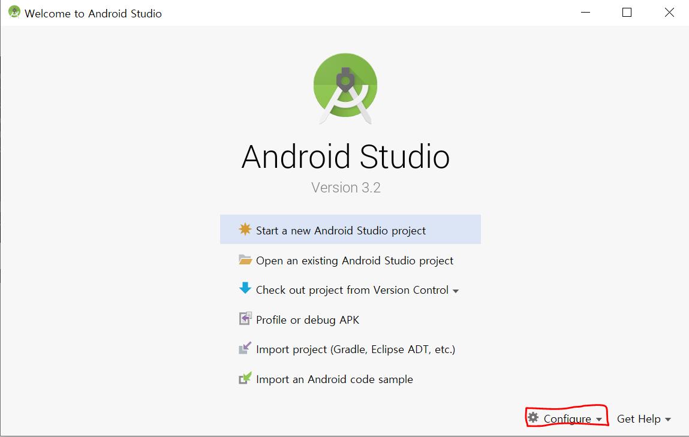Image resolution: width=689 pixels, height=437 pixels.
Task: Maximize the Welcome to Android Studio window
Action: click(627, 13)
